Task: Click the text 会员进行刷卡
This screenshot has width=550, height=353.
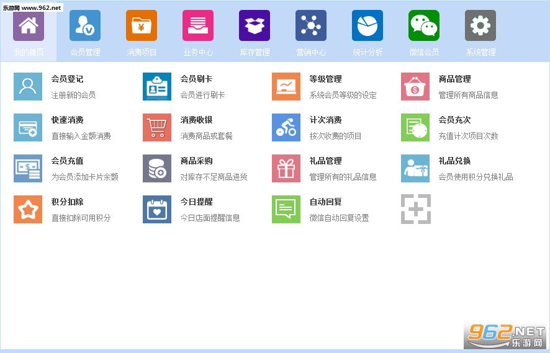Action: pyautogui.click(x=202, y=95)
